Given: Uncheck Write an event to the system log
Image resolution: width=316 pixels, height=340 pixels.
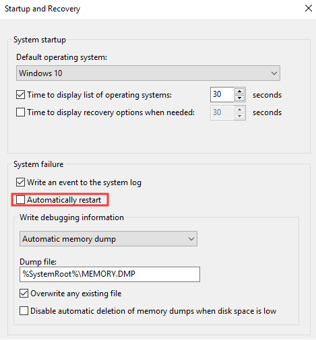Looking at the screenshot, I should tap(20, 182).
